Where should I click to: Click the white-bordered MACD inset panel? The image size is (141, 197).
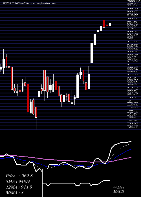coord(78,183)
